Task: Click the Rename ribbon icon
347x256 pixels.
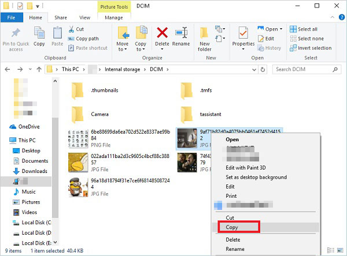Action: coord(181,33)
